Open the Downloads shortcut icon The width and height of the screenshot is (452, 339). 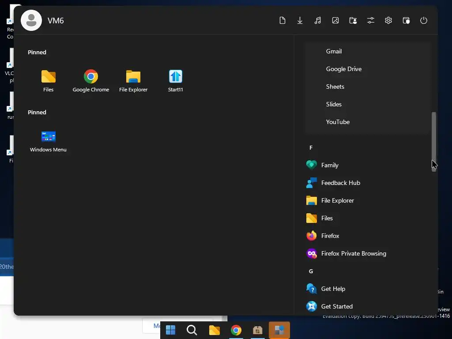point(300,20)
